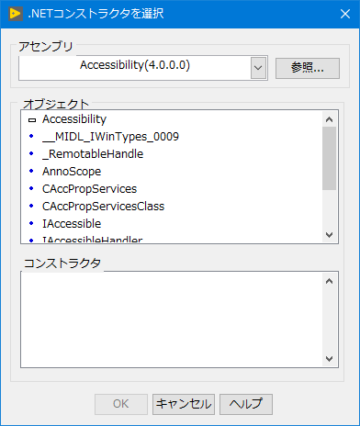
Task: Click the キャンセル cancel button
Action: 184,404
